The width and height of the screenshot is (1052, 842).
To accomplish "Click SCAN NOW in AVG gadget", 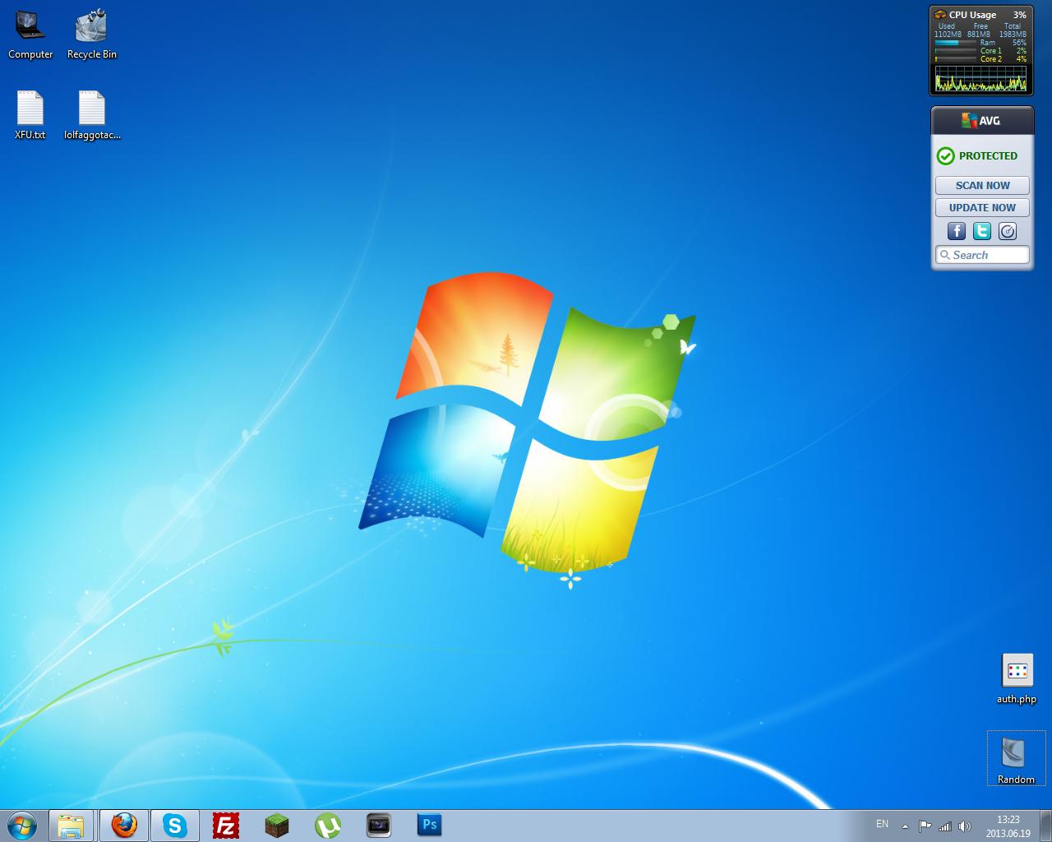I will pyautogui.click(x=982, y=186).
